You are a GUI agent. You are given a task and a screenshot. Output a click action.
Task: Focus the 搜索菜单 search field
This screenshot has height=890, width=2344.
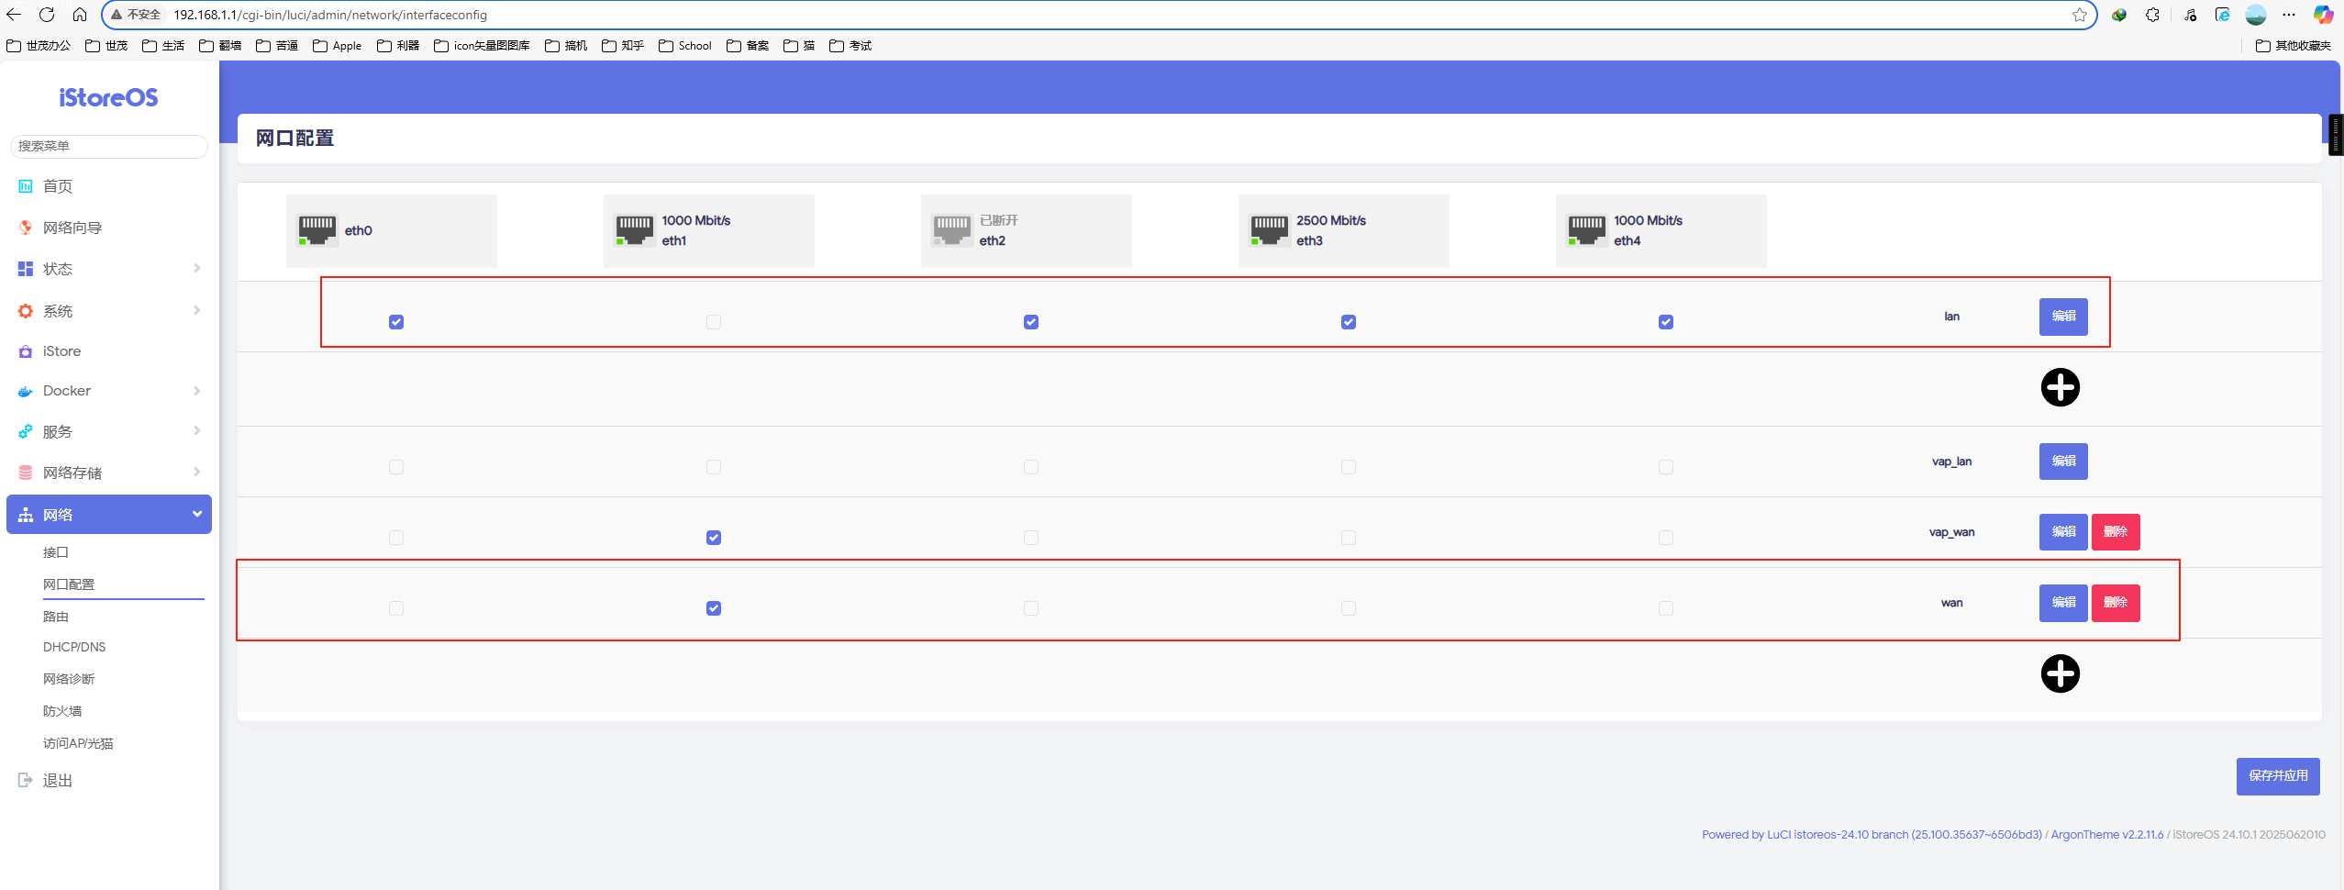click(x=109, y=146)
